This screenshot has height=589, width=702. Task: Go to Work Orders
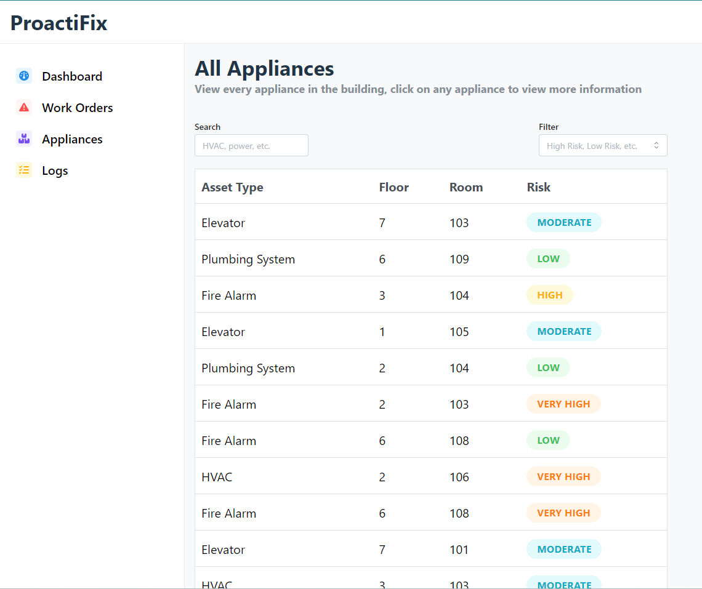click(x=78, y=108)
